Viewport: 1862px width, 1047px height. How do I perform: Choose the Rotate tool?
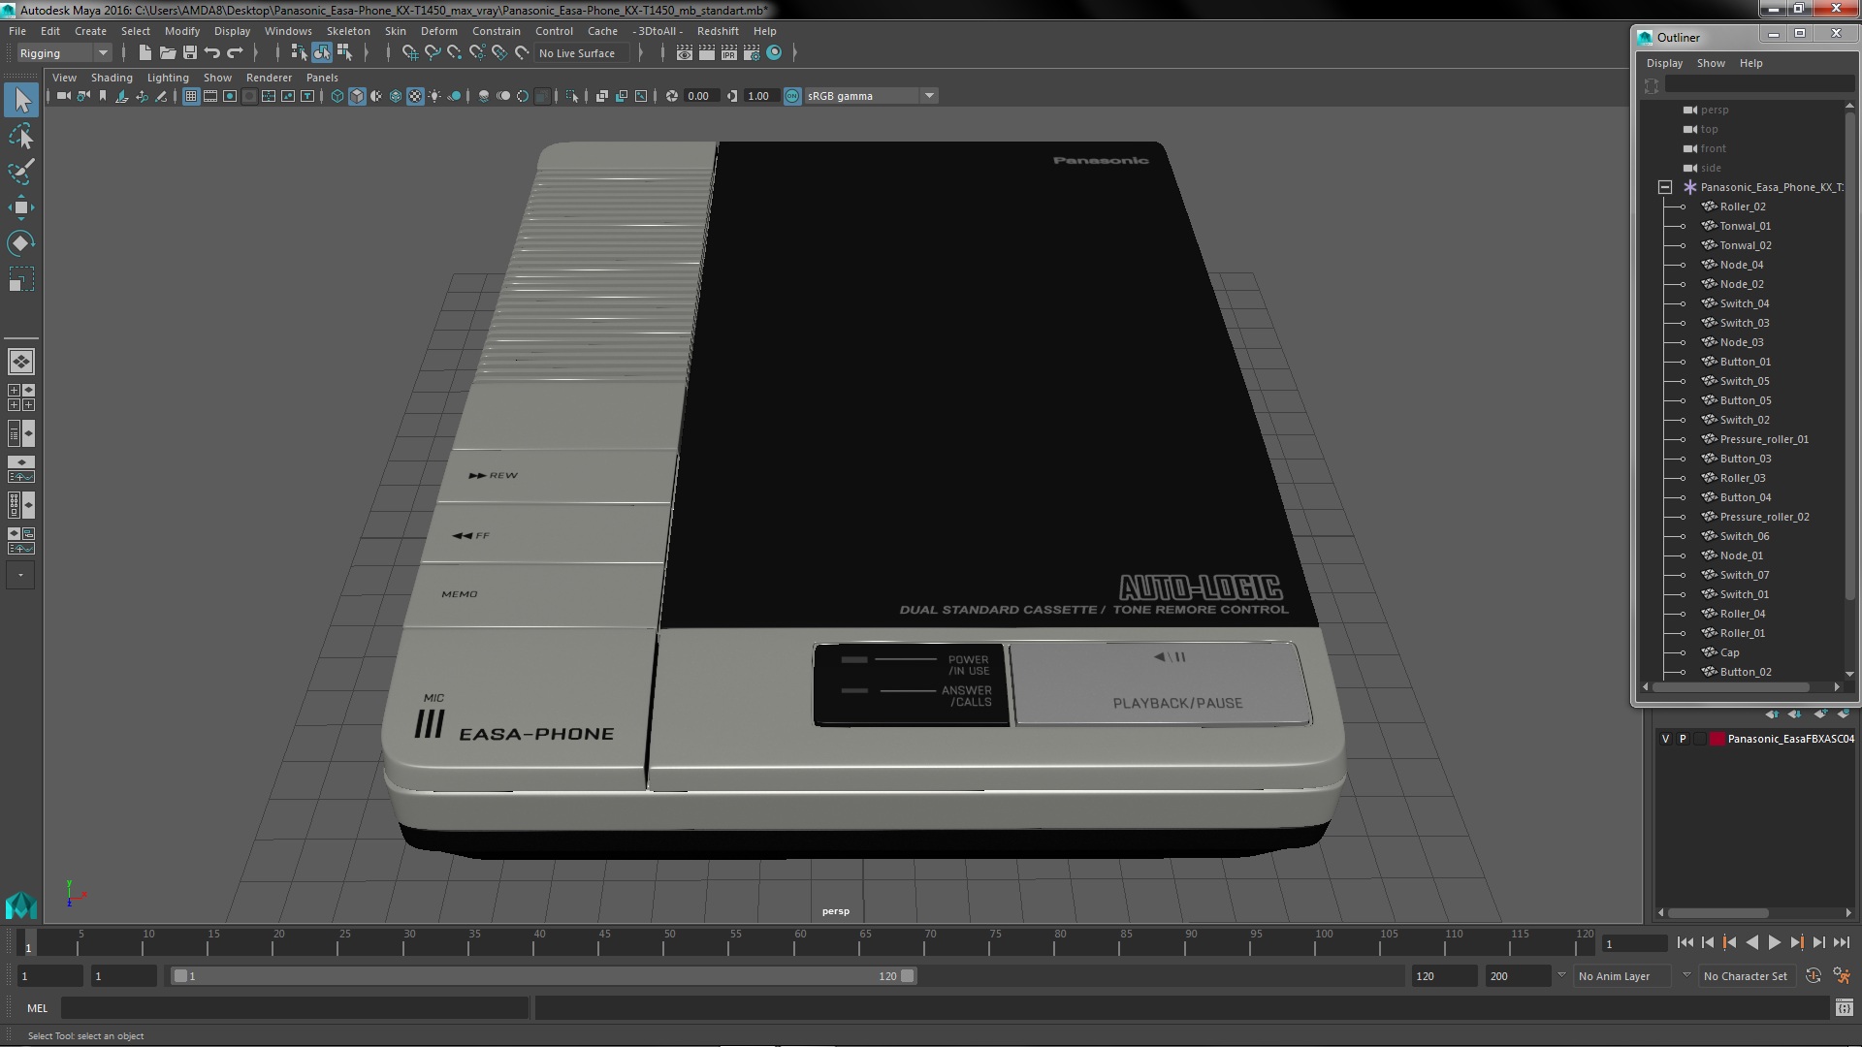(x=21, y=243)
